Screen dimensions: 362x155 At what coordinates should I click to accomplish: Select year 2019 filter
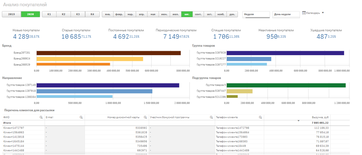click(12, 14)
